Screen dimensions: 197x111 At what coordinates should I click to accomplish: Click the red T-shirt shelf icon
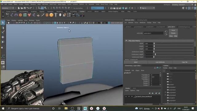coord(29,15)
